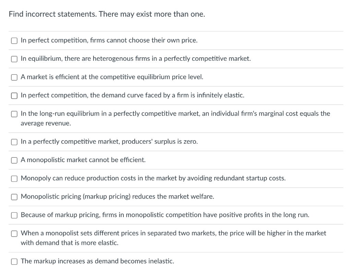Check the box for the positive long-run profits statement
This screenshot has width=351, height=273.
14,215
